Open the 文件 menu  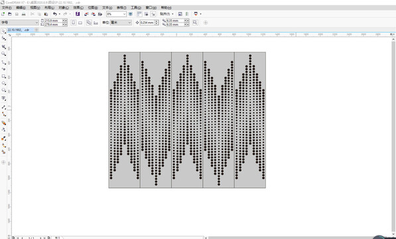coord(7,8)
